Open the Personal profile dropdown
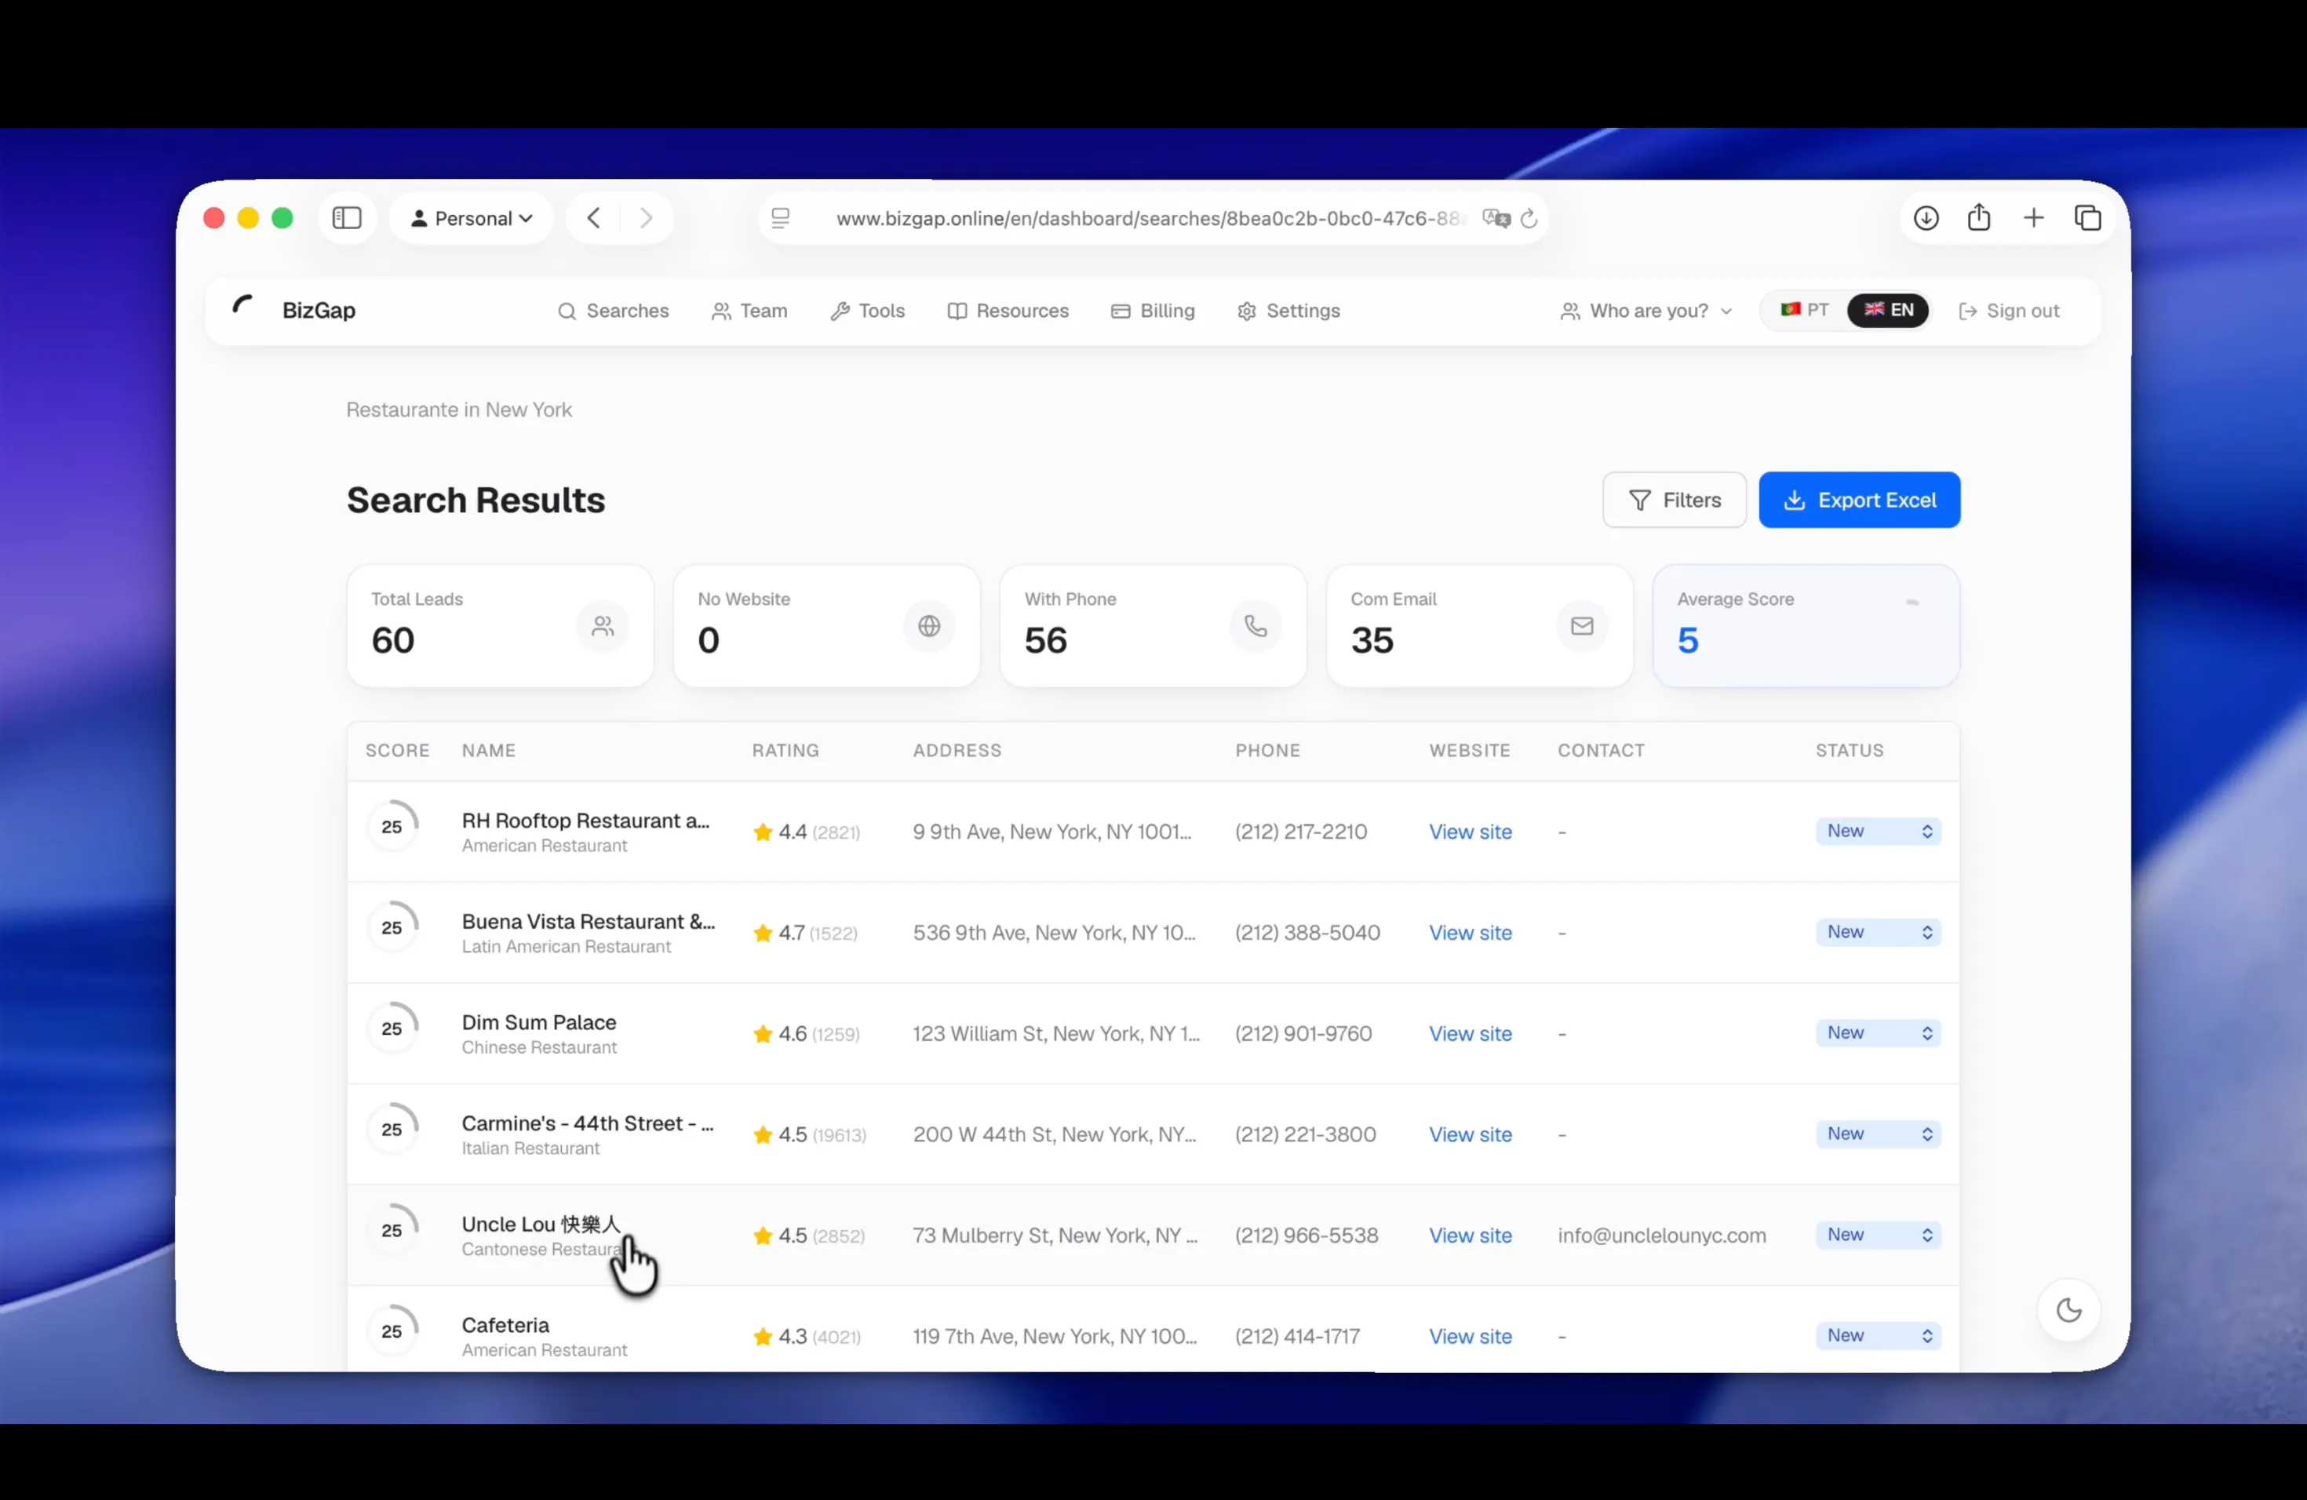This screenshot has height=1500, width=2307. tap(471, 218)
